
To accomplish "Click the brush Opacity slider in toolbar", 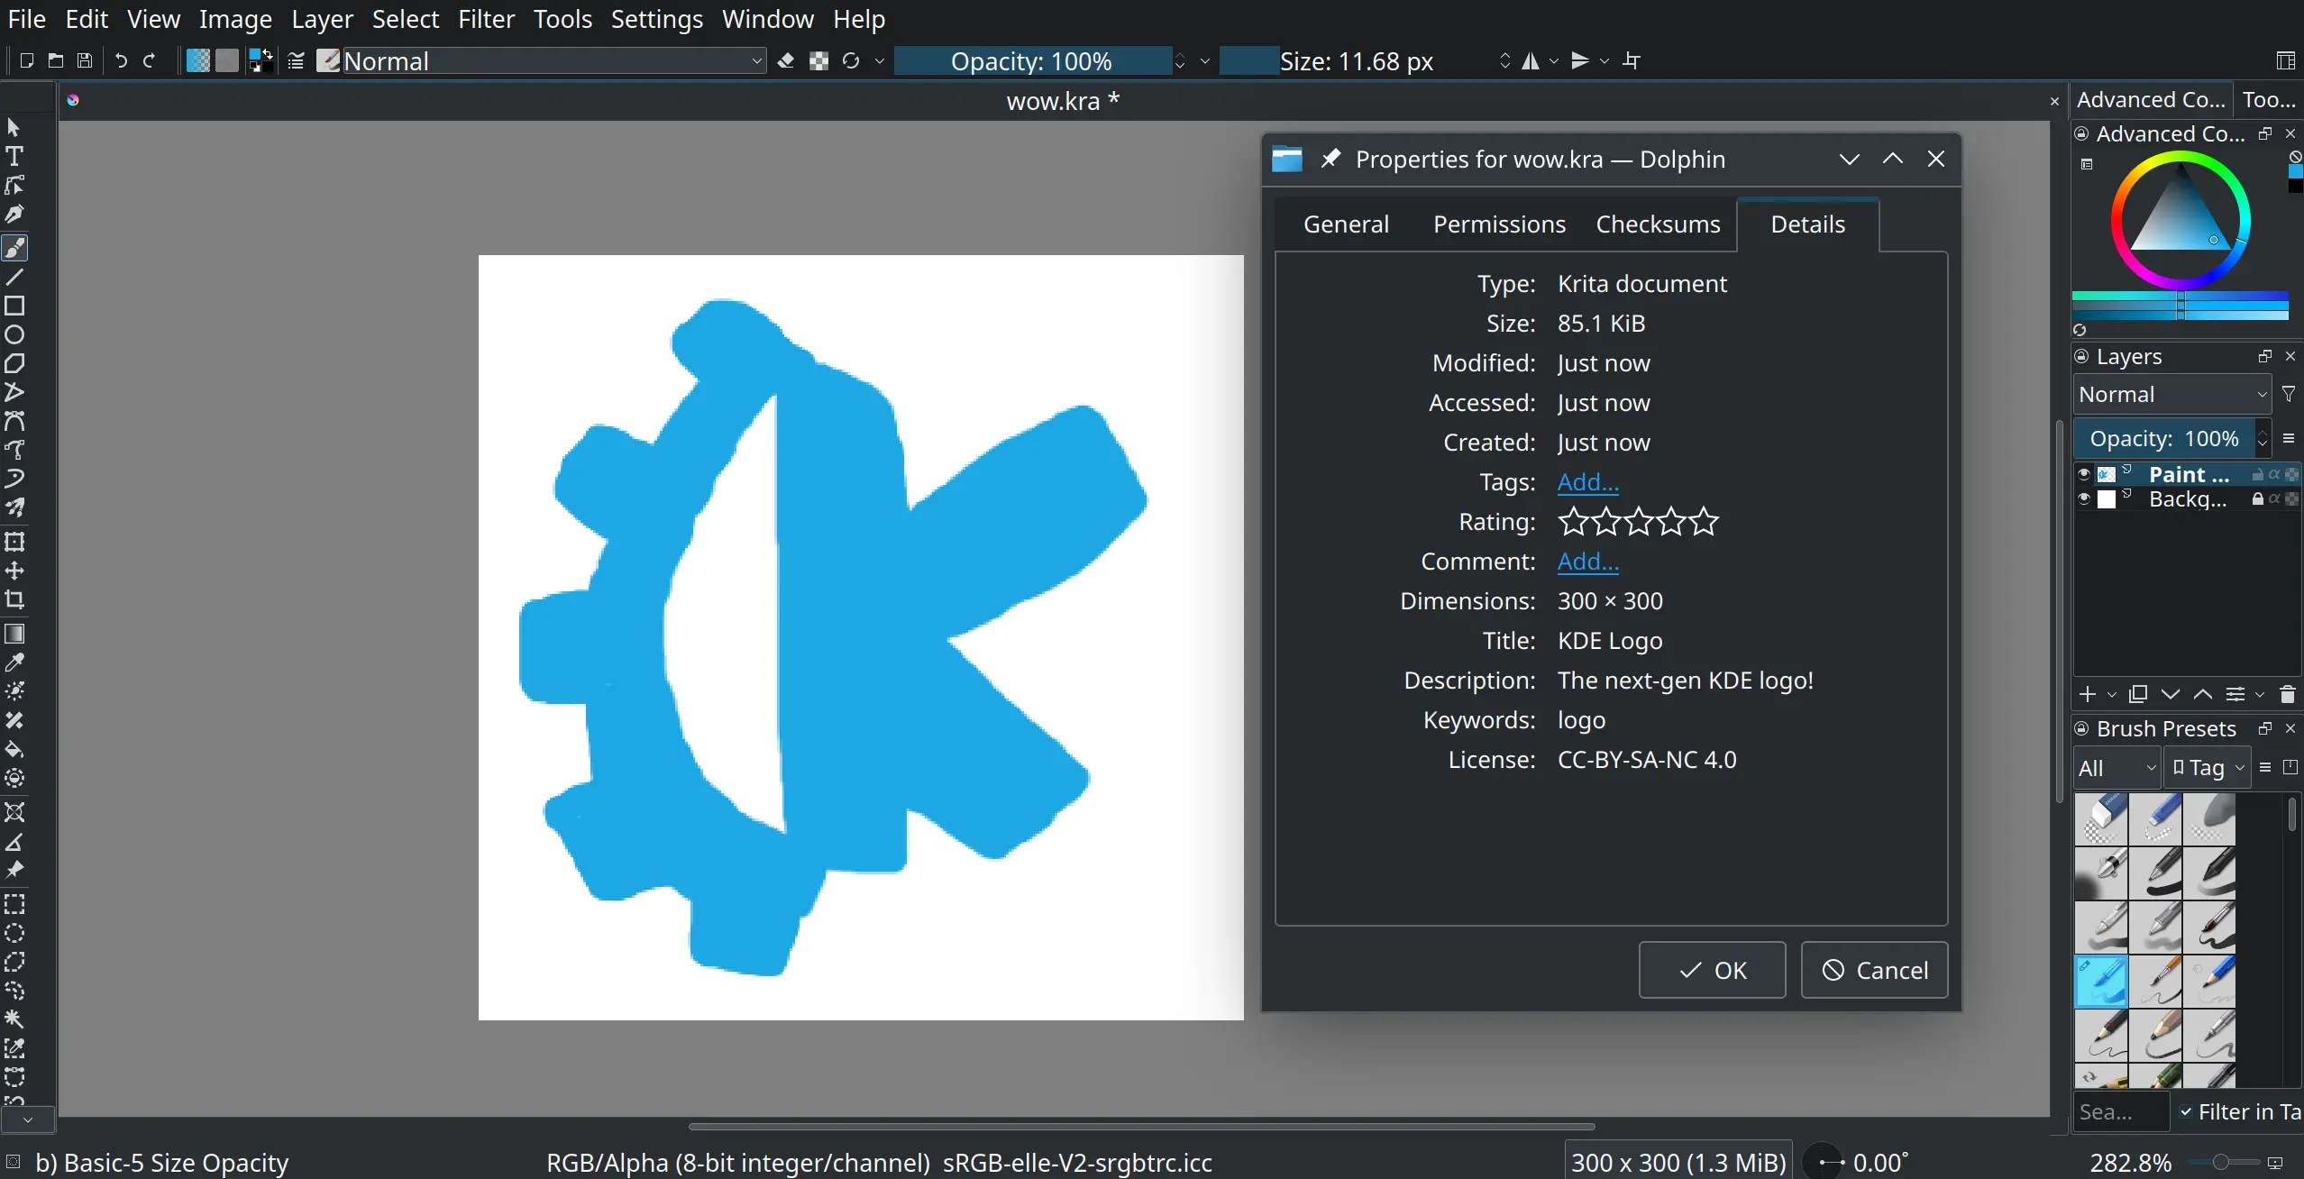I will point(1031,60).
